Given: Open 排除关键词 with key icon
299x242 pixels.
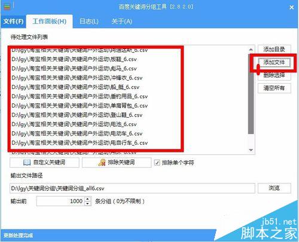Looking at the screenshot, I should click(117, 163).
